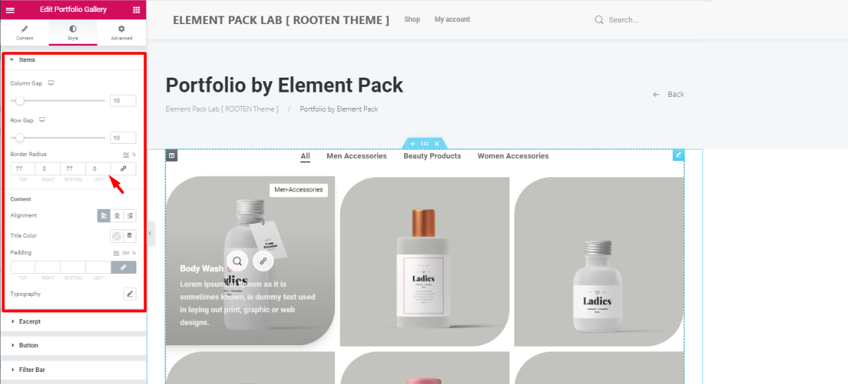Switch to the Content tab
Screen dimensions: 848x384
[25, 32]
